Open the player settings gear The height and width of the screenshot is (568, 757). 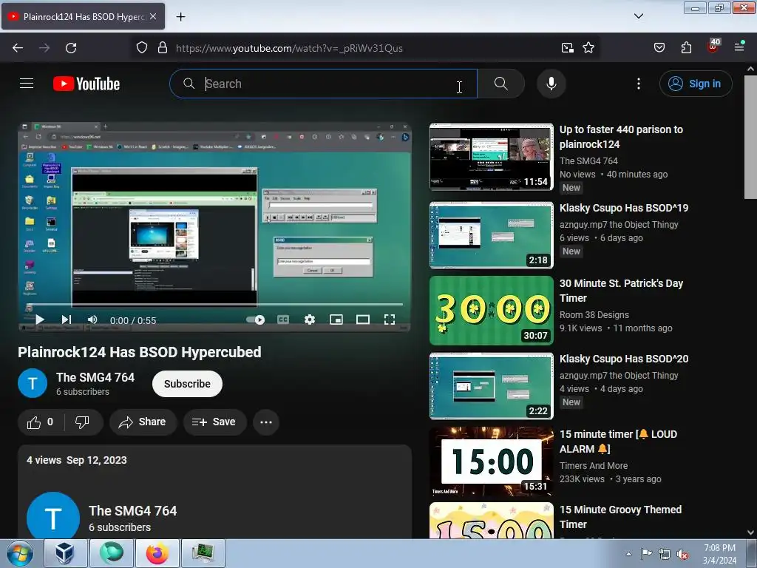pyautogui.click(x=310, y=319)
